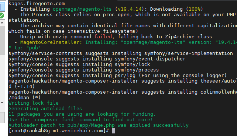Click the '11 packages' funding notice line
237x136 pixels.
pyautogui.click(x=82, y=114)
